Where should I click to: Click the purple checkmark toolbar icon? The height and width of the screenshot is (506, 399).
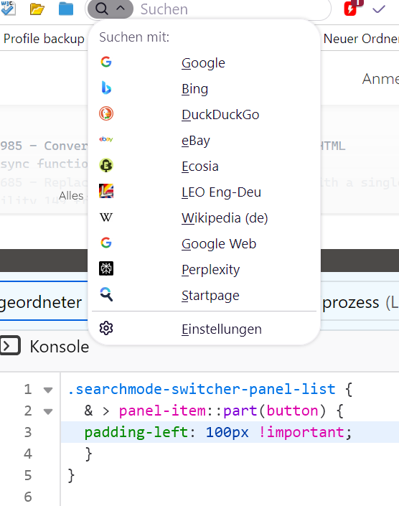click(379, 9)
